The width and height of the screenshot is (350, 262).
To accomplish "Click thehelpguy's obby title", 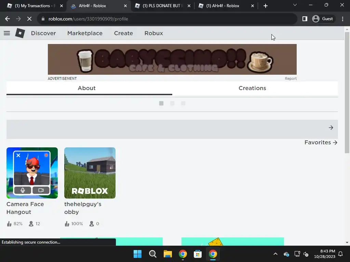I will tap(83, 208).
